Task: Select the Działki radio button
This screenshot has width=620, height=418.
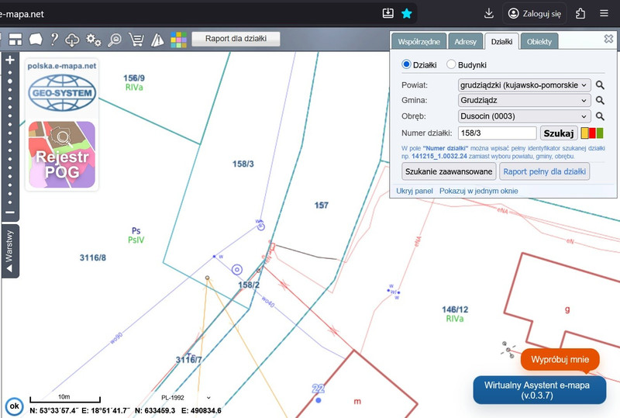Action: click(406, 65)
